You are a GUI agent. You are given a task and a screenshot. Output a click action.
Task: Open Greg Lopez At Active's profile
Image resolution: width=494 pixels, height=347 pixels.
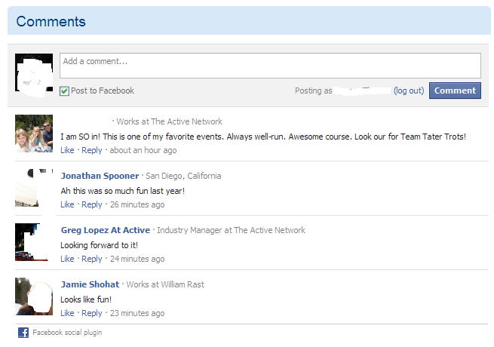coord(105,230)
